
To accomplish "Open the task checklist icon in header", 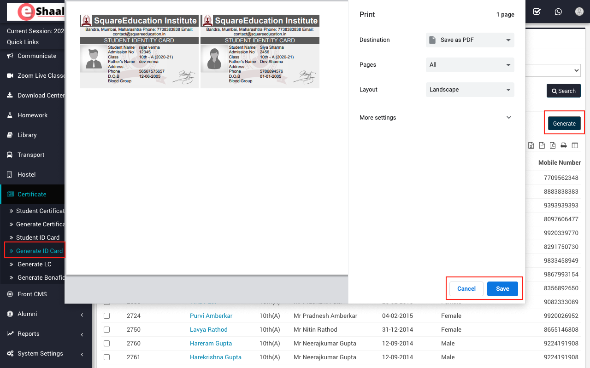I will (x=537, y=11).
